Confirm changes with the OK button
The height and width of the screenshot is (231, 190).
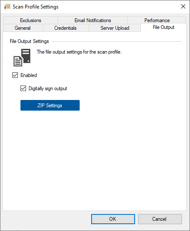(113, 219)
